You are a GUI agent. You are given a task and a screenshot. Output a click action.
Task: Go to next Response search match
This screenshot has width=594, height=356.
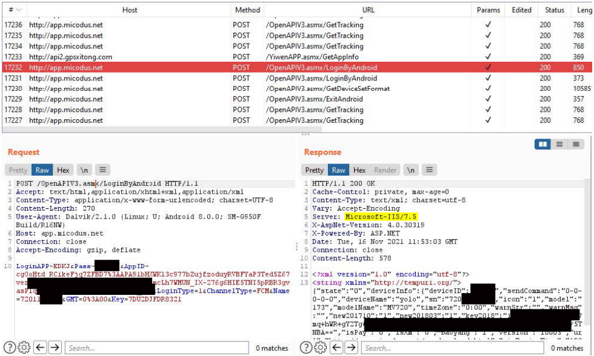coord(352,348)
